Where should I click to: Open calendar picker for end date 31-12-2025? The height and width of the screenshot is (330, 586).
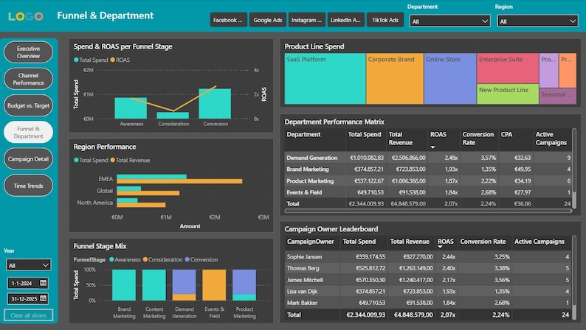point(44,298)
